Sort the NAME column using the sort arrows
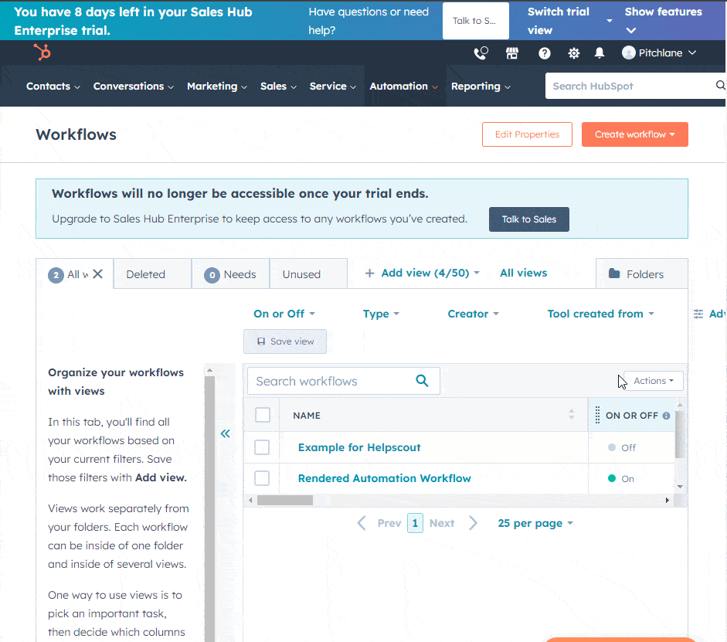The width and height of the screenshot is (727, 642). click(572, 414)
